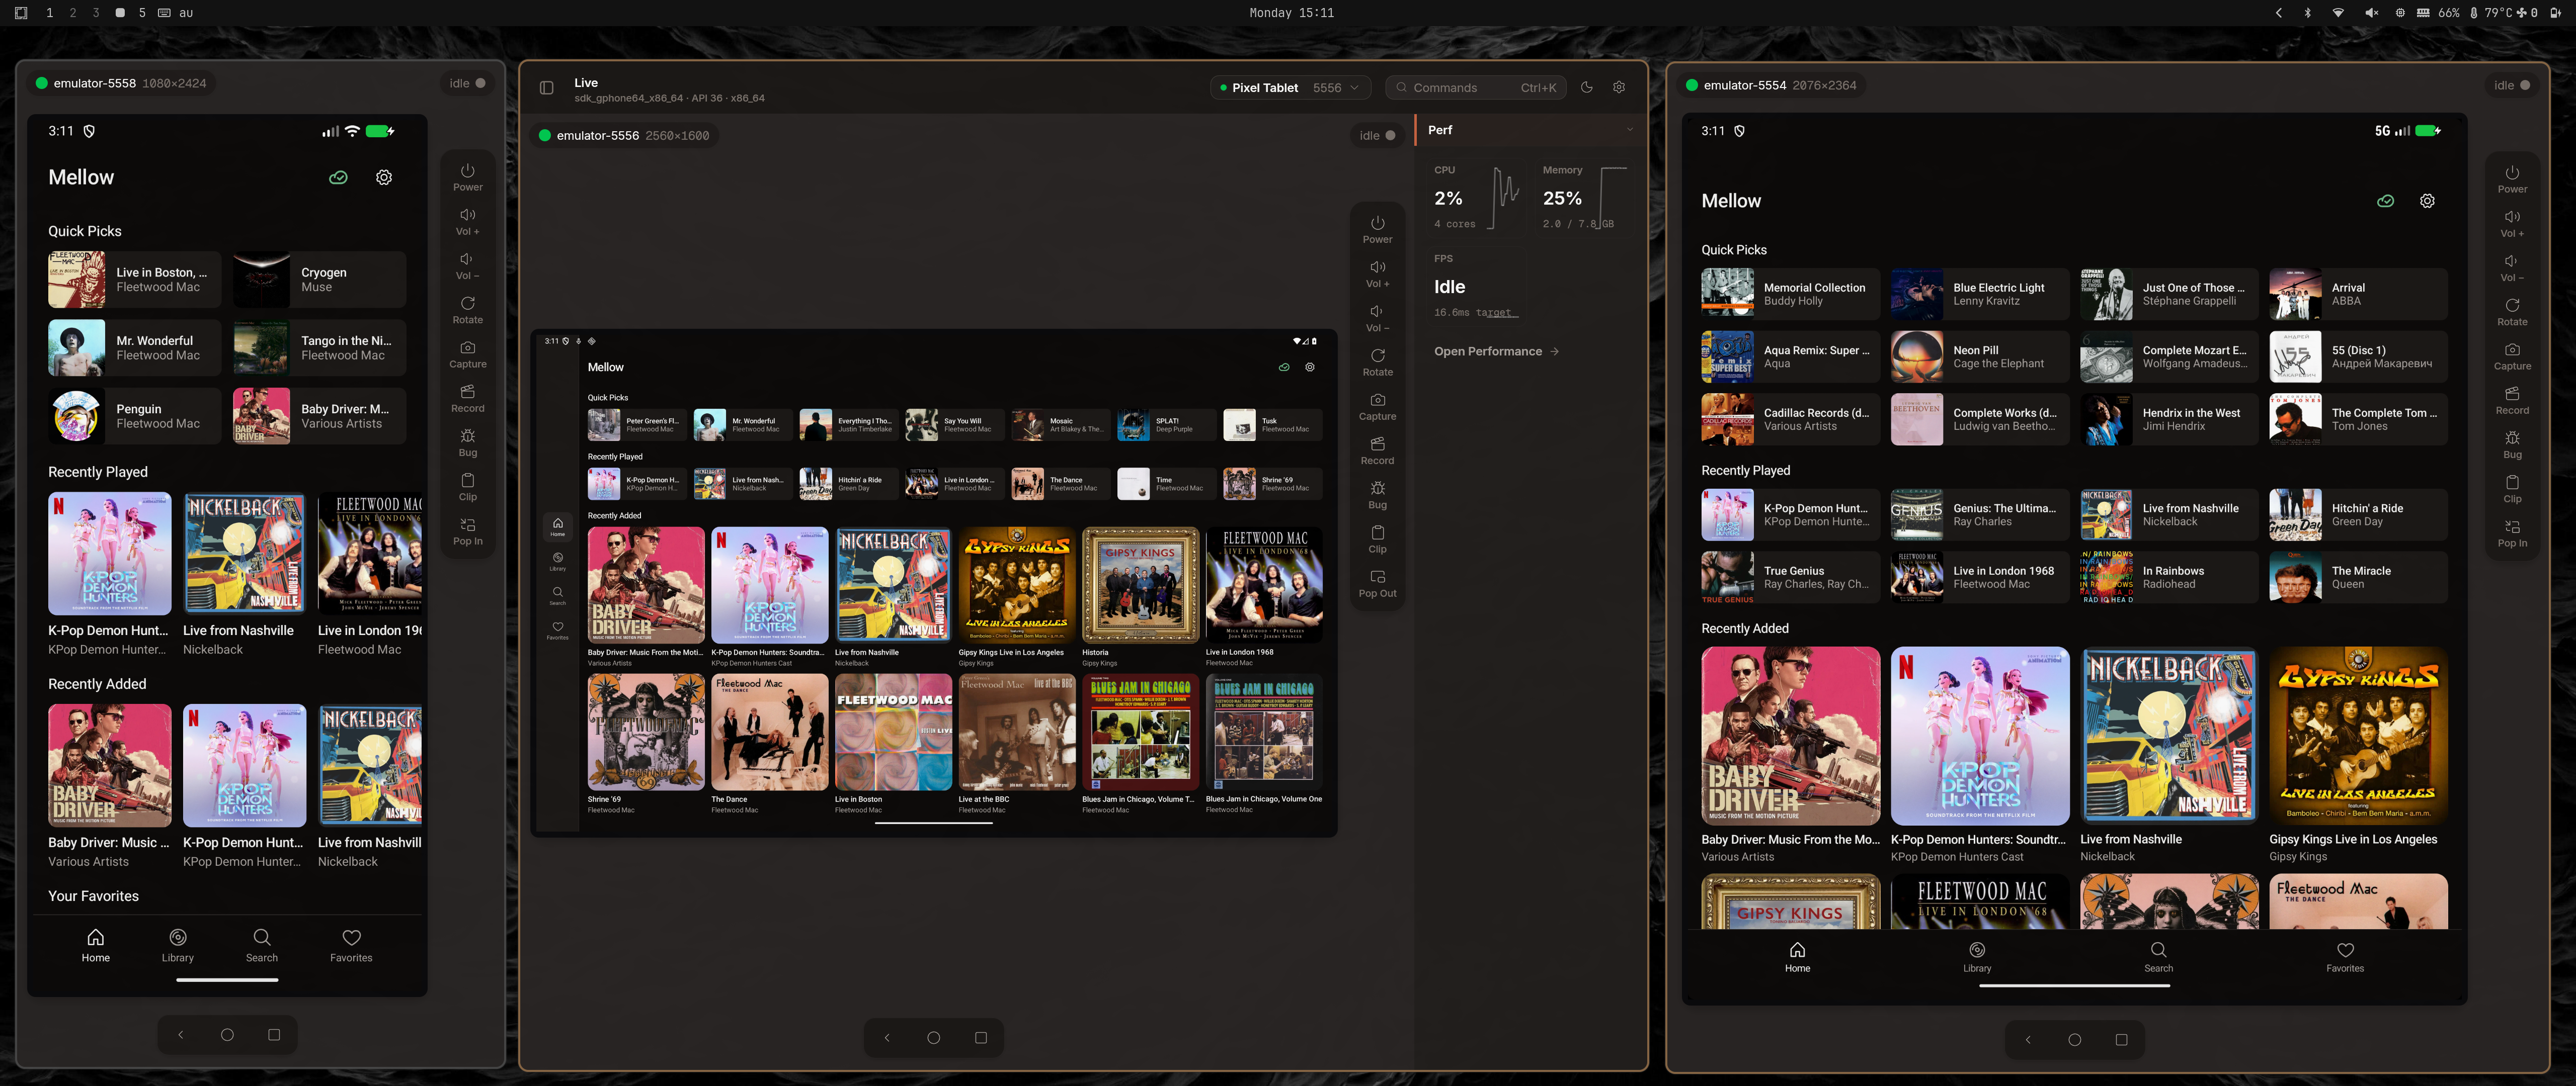Viewport: 2576px width, 1086px height.
Task: Click the Monday 15:11 clock
Action: click(x=1291, y=13)
